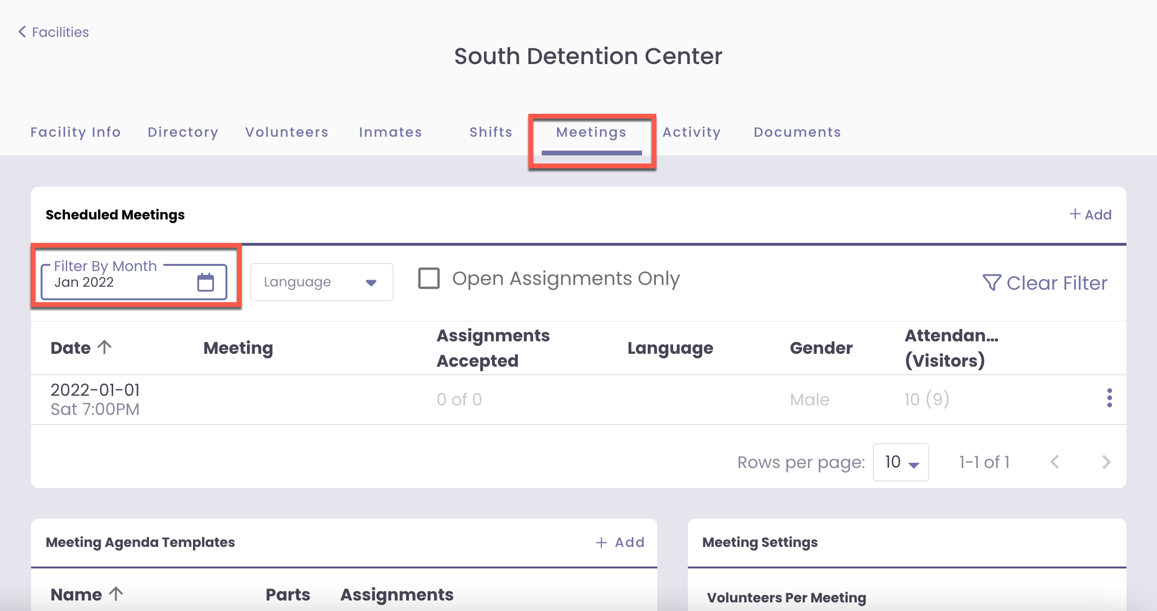Click the calendar icon in month filter
This screenshot has width=1157, height=611.
205,282
